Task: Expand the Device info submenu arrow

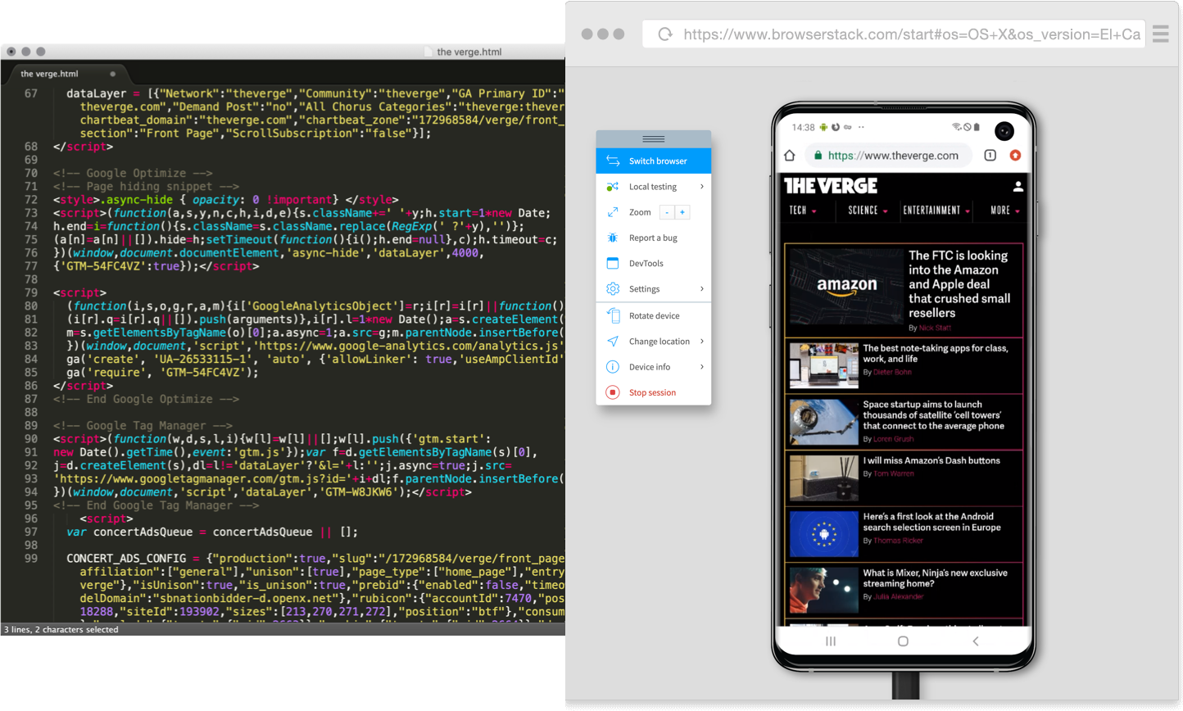Action: [702, 367]
